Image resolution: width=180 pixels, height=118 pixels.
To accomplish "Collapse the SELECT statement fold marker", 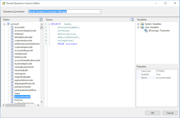I will pos(49,24).
